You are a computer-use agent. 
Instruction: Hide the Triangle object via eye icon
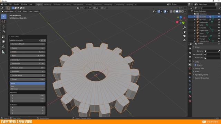(219, 39)
